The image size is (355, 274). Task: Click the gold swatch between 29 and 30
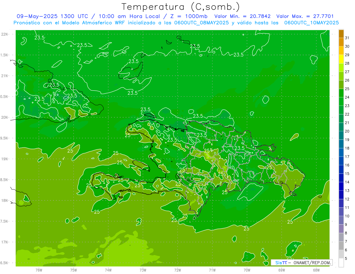point(341,51)
